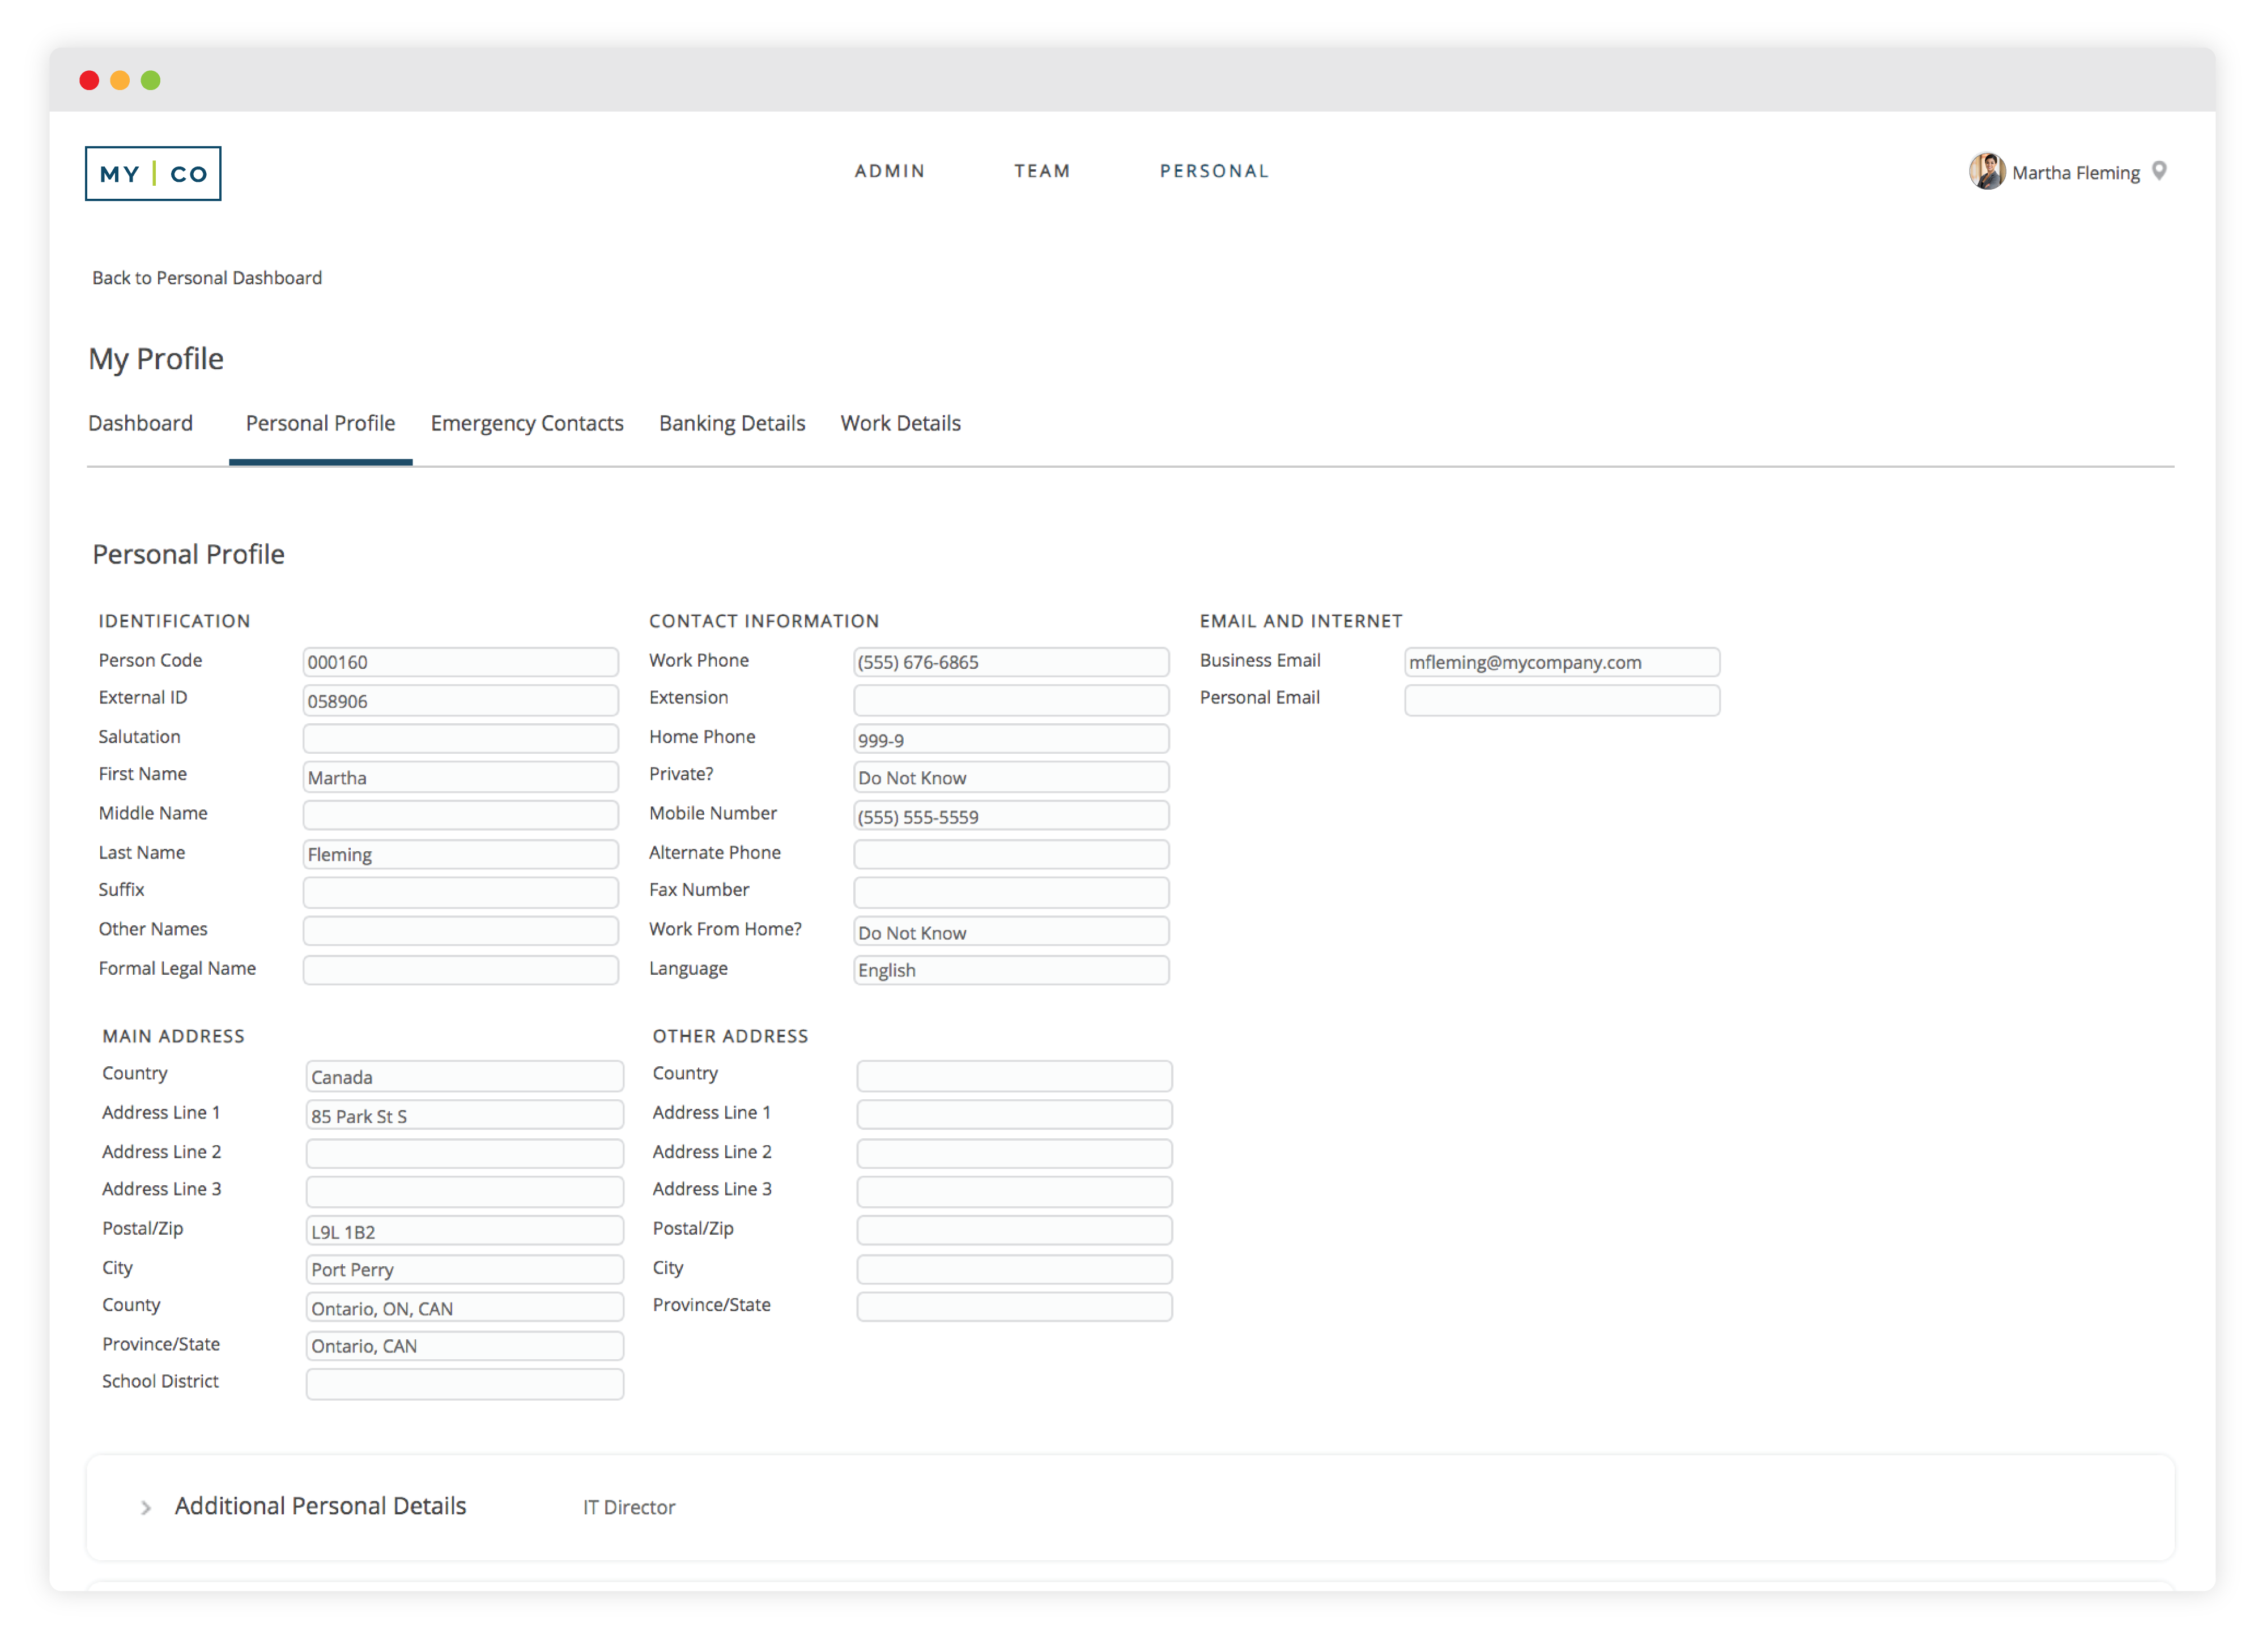Click the macOS green maximize button

tap(151, 80)
